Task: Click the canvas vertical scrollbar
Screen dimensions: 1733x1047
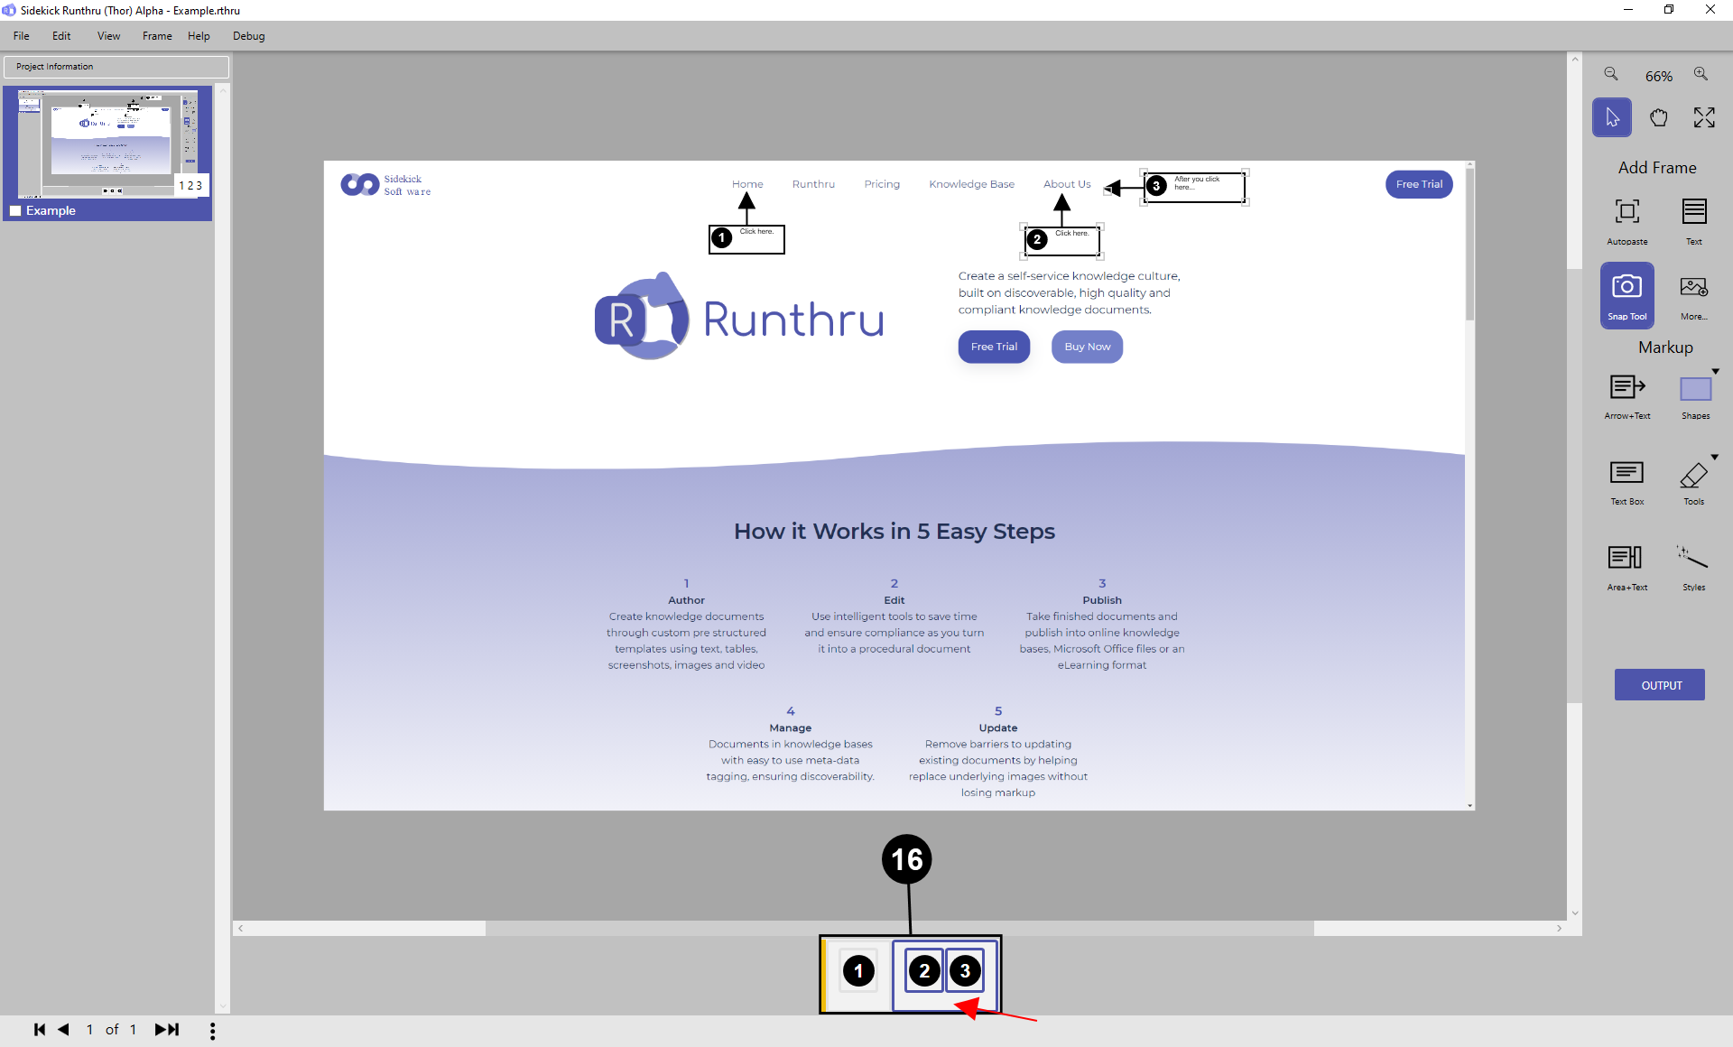Action: click(x=1574, y=486)
